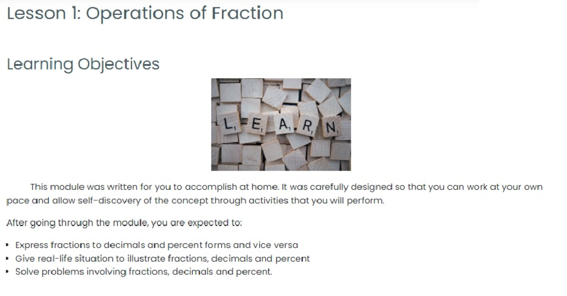This screenshot has height=296, width=567.
Task: Select the "Give real-life situation" bullet text
Action: (x=163, y=258)
